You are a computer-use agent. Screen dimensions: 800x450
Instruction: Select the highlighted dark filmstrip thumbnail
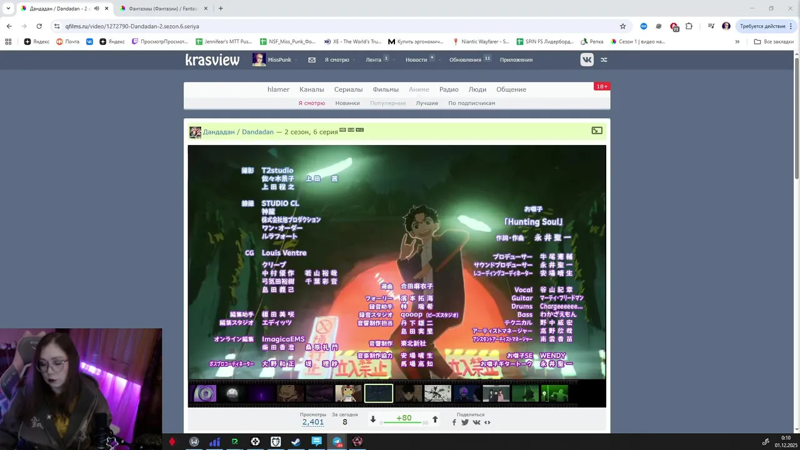[x=379, y=393]
